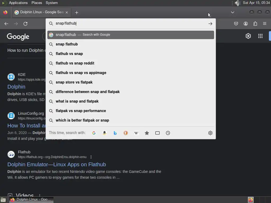Click the Flathub site favicon
This screenshot has height=203, width=271.
(11, 154)
